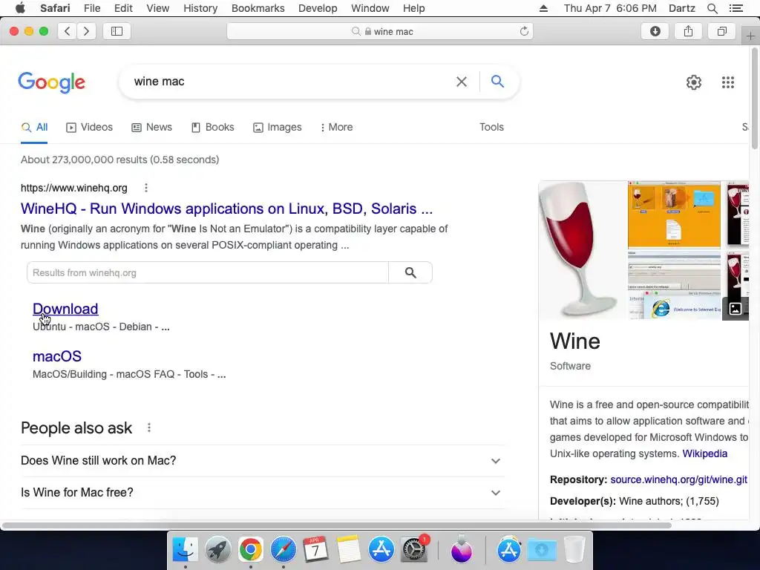Add a new tab with plus button
This screenshot has height=570, width=760.
tap(750, 36)
